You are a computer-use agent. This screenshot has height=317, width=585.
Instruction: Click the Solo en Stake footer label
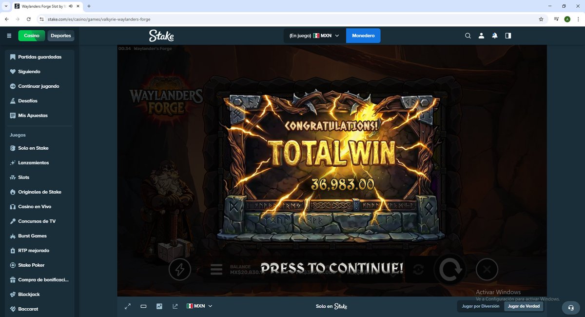331,306
